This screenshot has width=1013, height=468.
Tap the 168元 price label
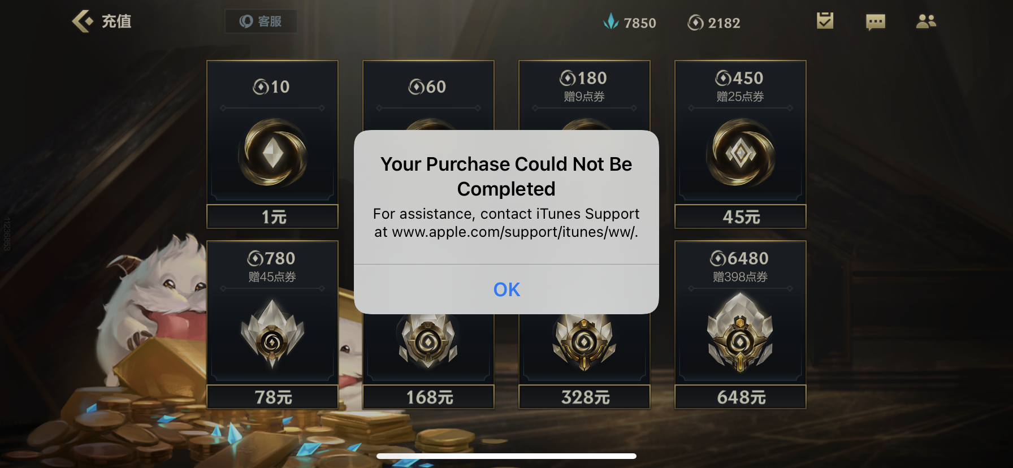[428, 397]
